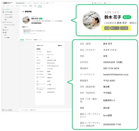139x131 pixels.
Task: Switch to the ノート detail tab
Action: 40,40
